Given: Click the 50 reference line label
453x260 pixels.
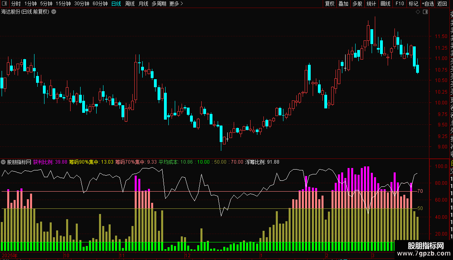Looking at the screenshot, I should [x=420, y=208].
